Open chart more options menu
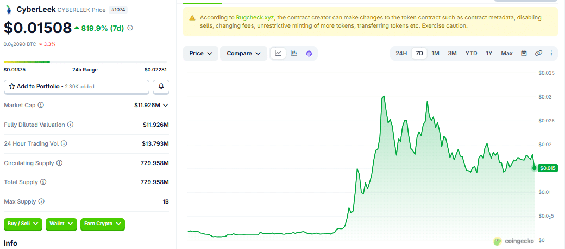Image resolution: width=565 pixels, height=249 pixels. (x=551, y=53)
